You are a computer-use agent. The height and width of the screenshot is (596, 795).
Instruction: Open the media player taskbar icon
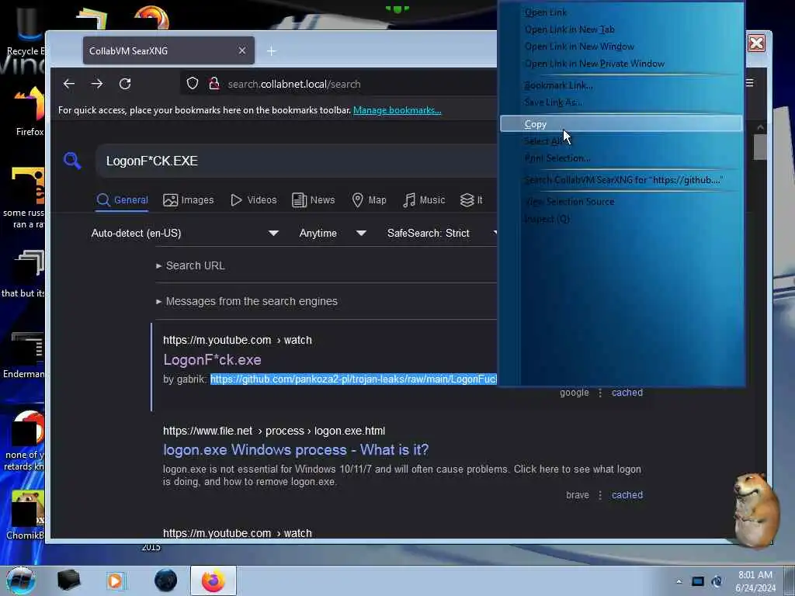click(116, 580)
